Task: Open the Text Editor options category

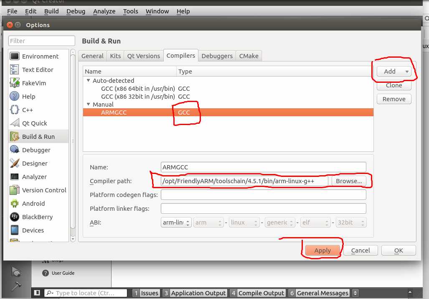Action: tap(38, 69)
